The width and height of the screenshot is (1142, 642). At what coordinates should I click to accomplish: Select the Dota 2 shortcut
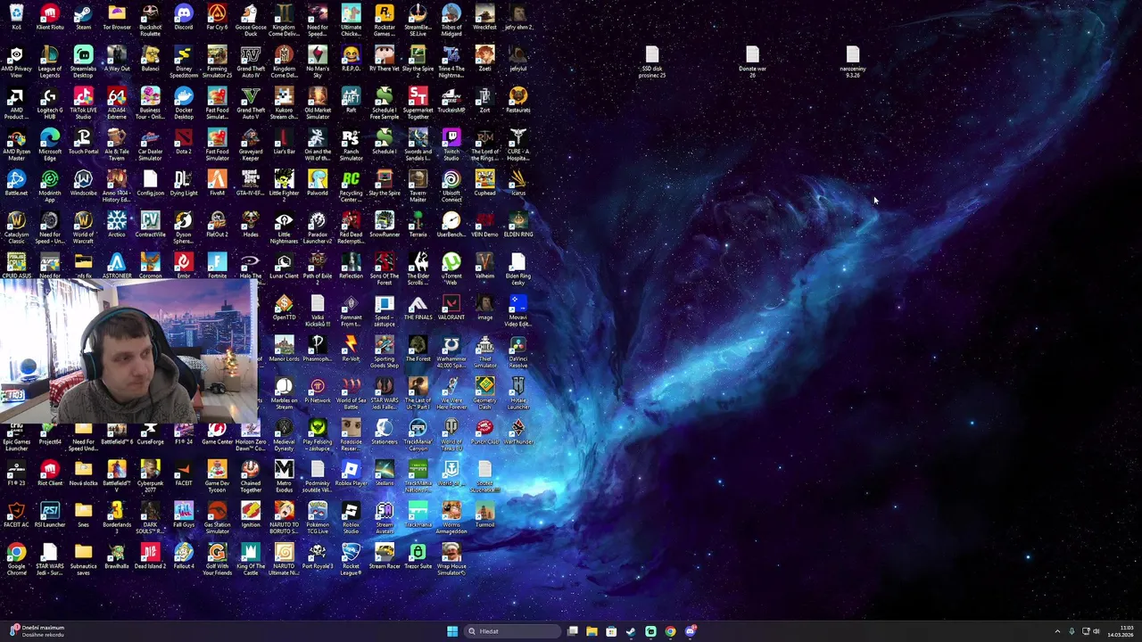[x=184, y=142]
